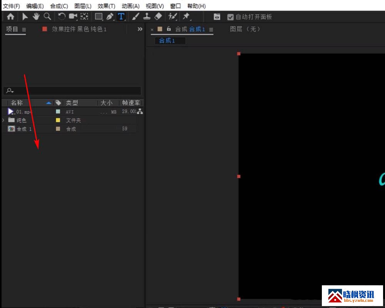
Task: Click the bottom-left layer handle in the viewer
Action: point(239,299)
